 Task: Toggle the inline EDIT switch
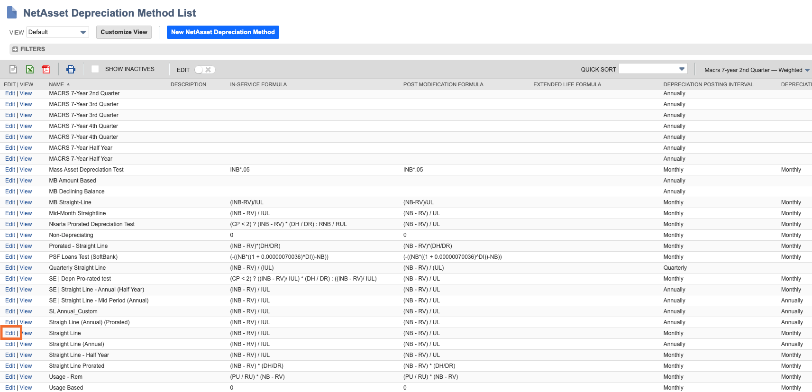pyautogui.click(x=205, y=70)
